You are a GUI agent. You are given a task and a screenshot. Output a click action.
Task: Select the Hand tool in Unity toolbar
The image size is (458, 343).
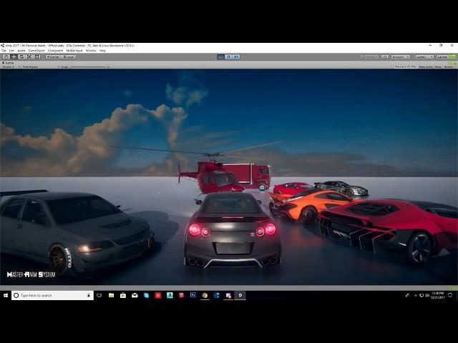coord(6,57)
